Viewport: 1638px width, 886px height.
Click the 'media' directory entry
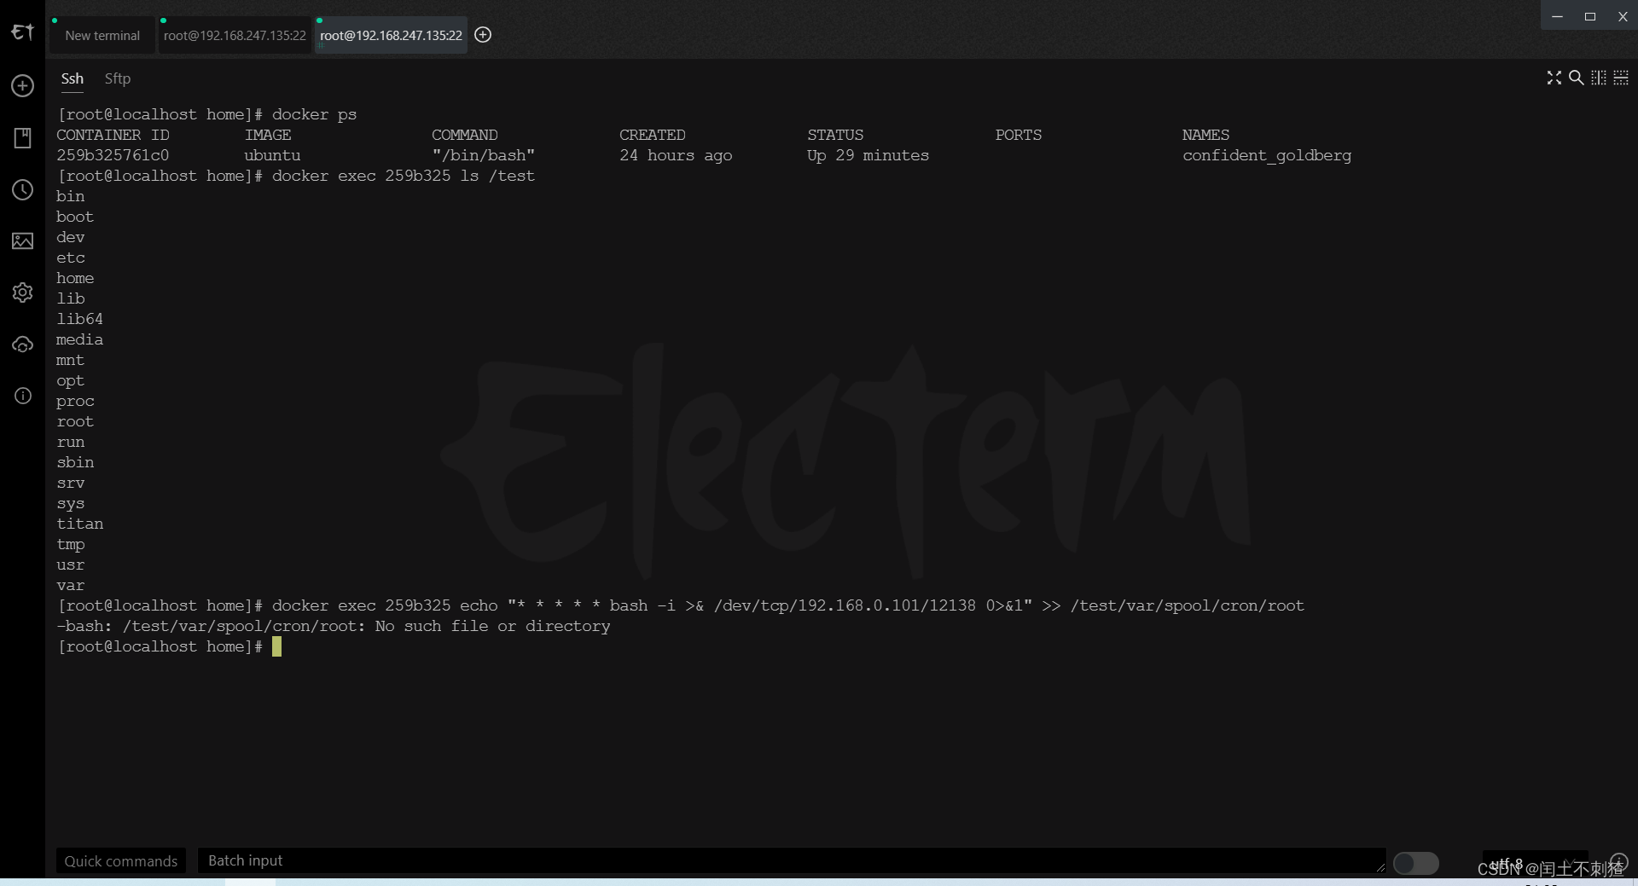click(79, 339)
